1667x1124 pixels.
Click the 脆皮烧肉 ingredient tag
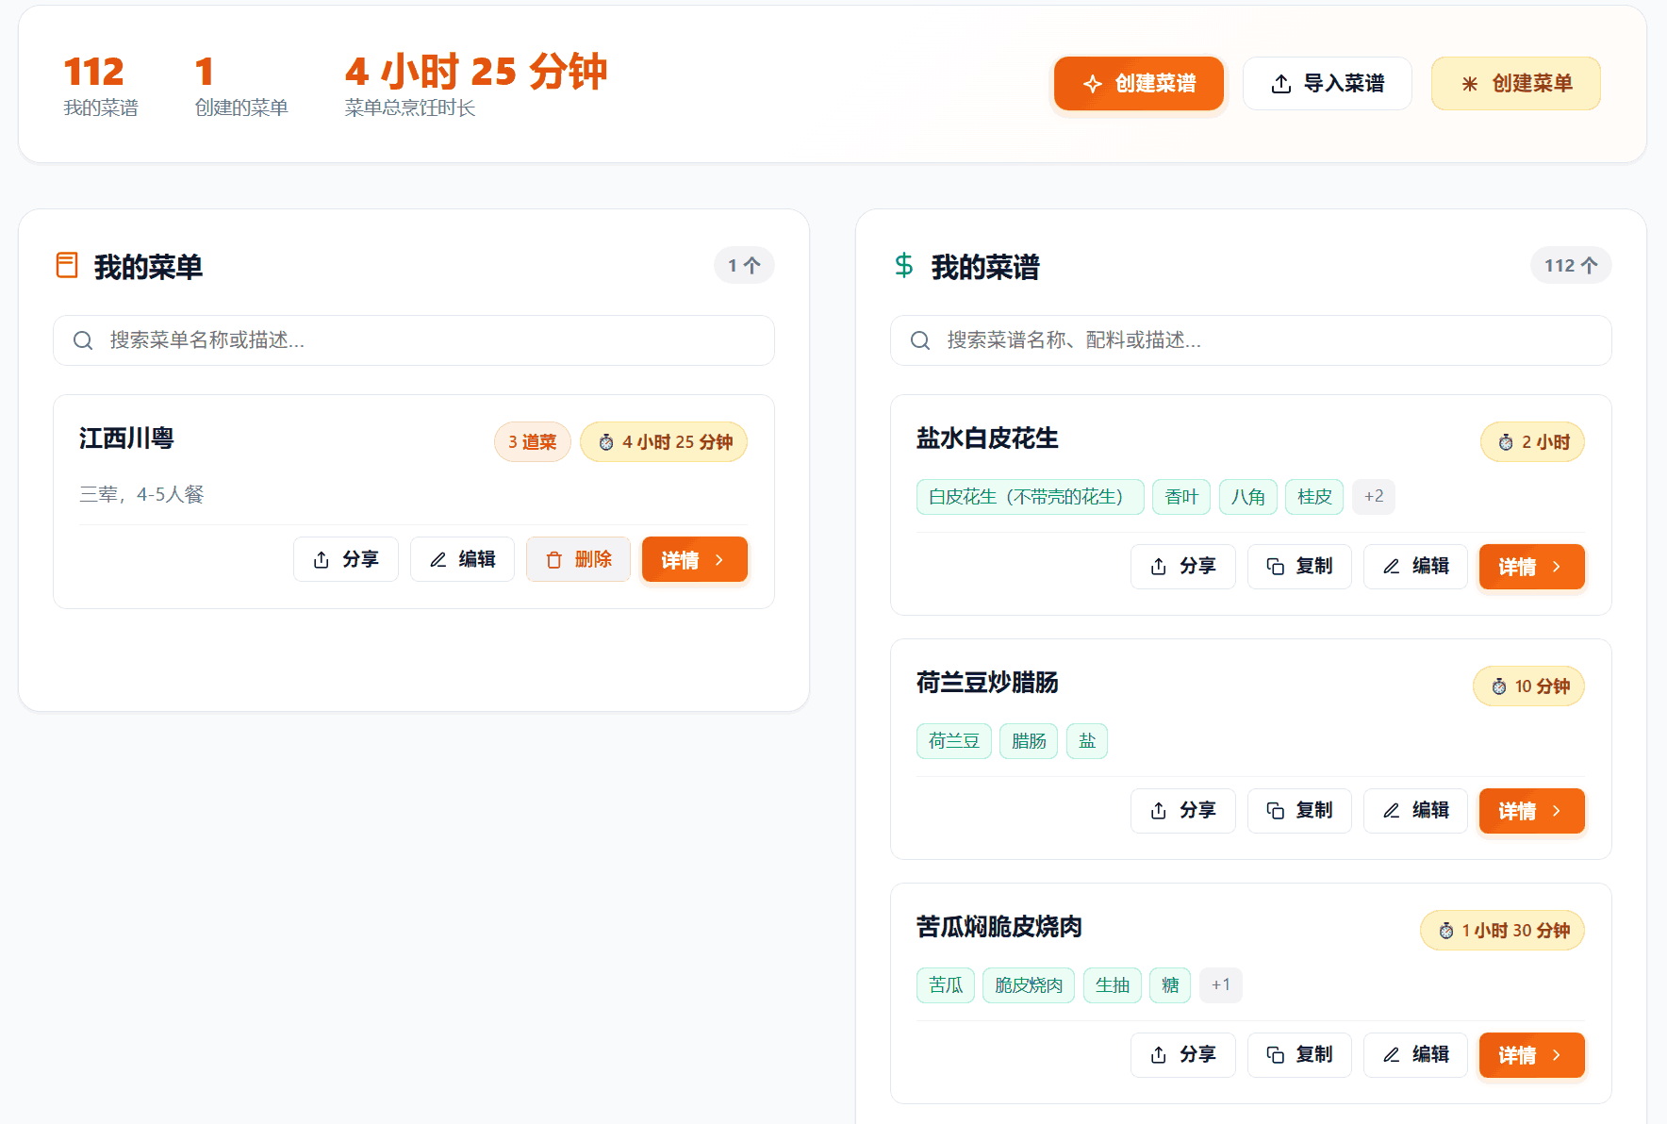[x=1029, y=985]
